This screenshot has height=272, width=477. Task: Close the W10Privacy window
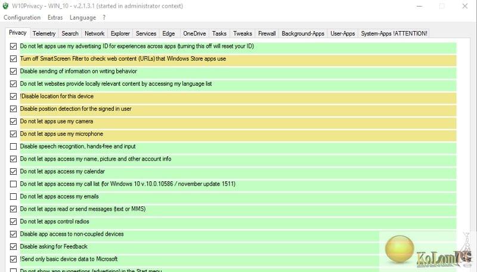465,6
